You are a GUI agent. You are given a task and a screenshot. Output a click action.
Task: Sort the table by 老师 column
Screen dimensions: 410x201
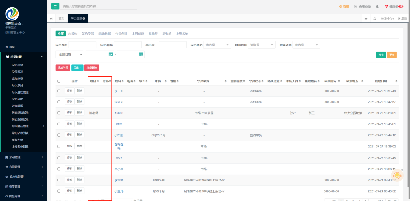pos(111,81)
